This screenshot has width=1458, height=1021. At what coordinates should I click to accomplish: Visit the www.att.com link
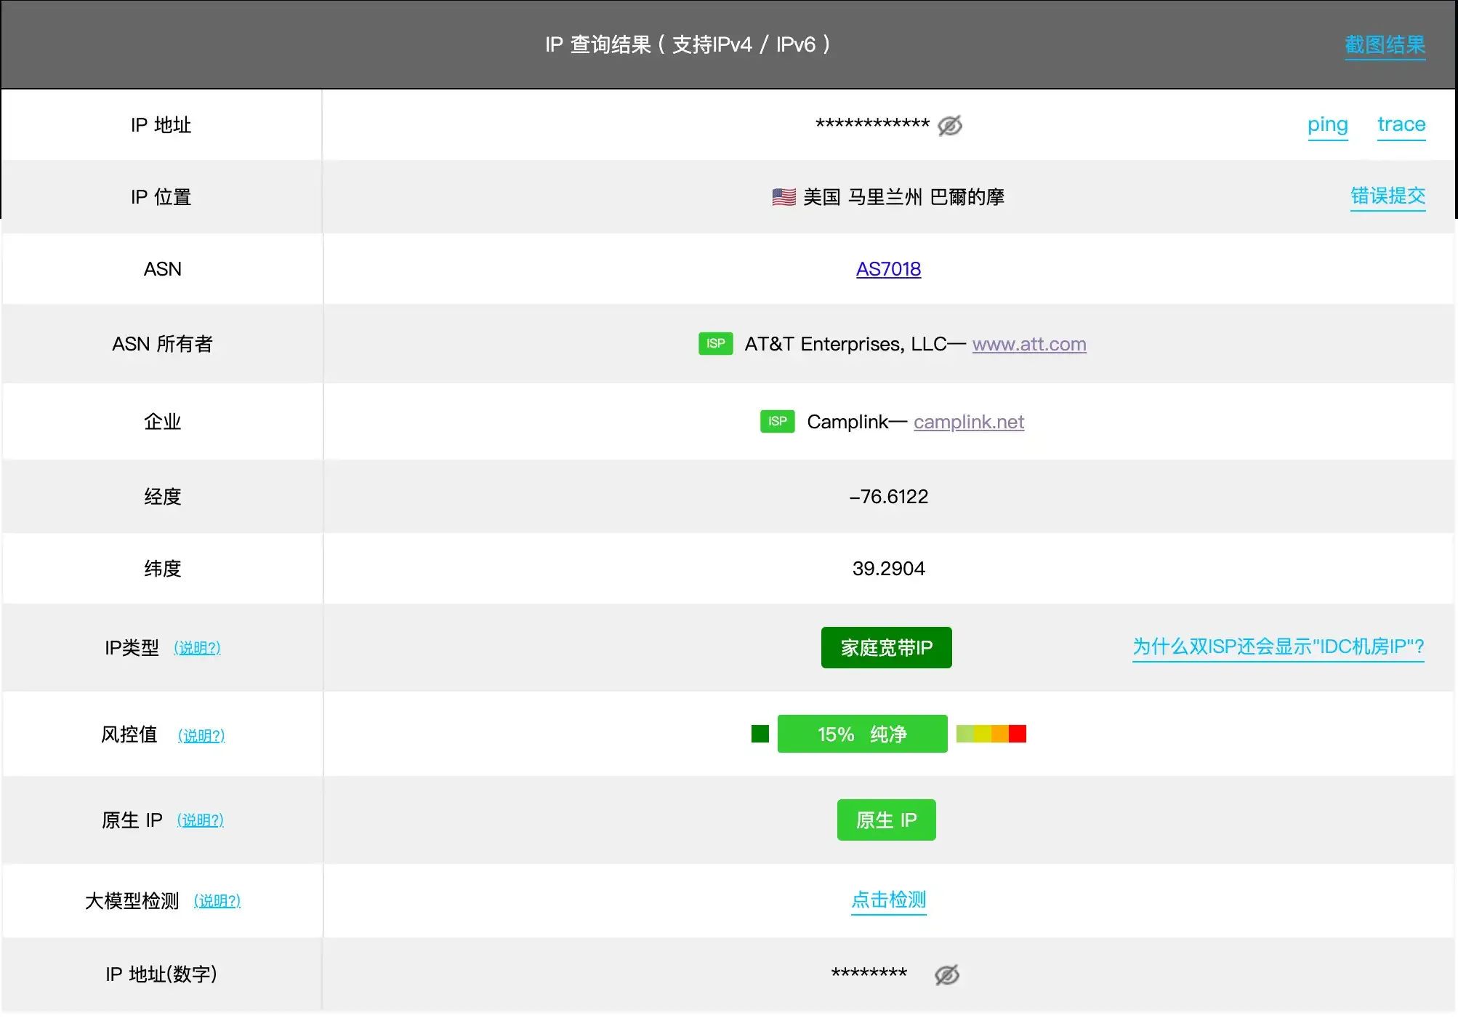coord(1028,343)
